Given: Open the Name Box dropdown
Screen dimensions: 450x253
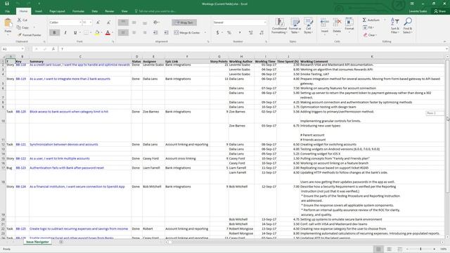Looking at the screenshot, I should coord(22,49).
